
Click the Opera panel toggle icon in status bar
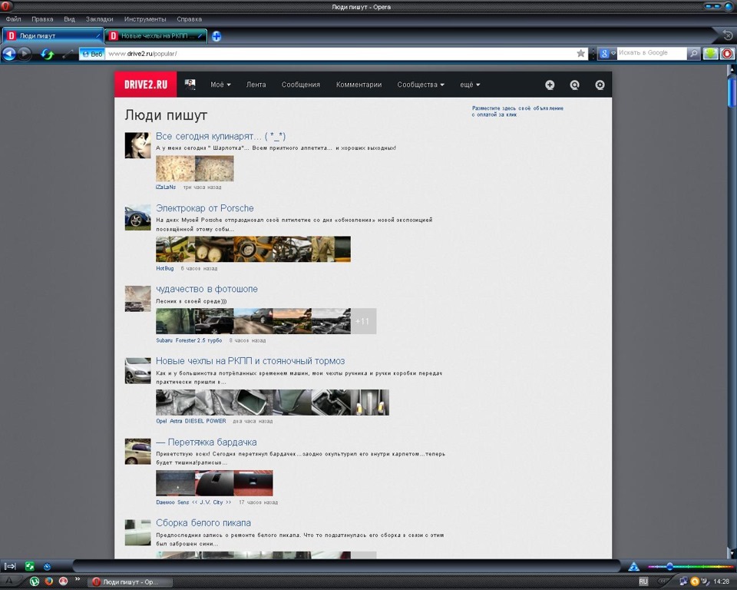click(10, 566)
